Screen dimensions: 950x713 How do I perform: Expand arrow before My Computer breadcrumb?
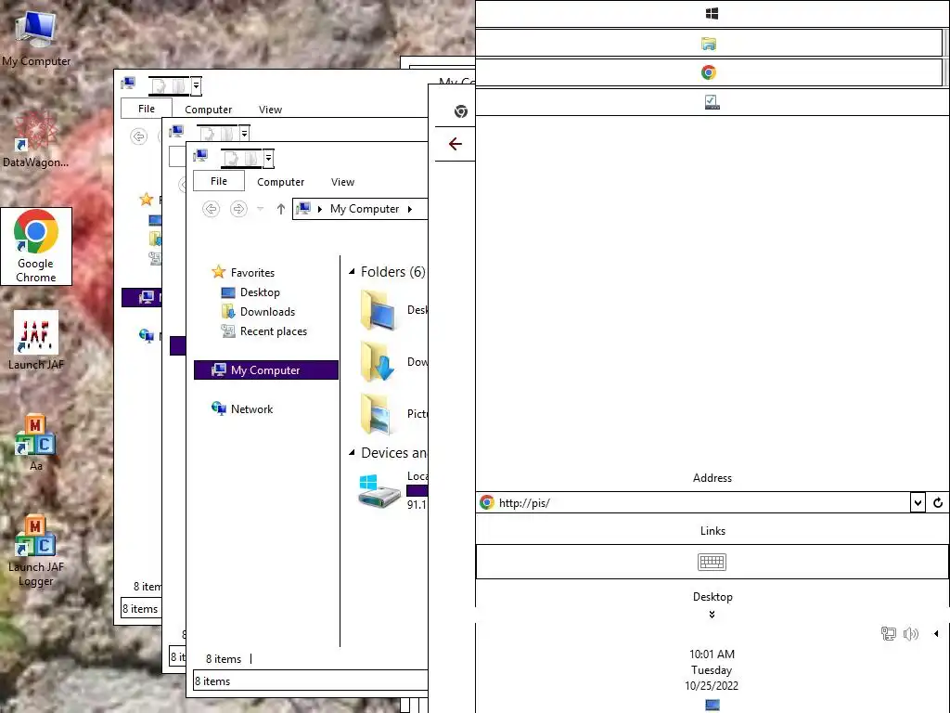320,209
